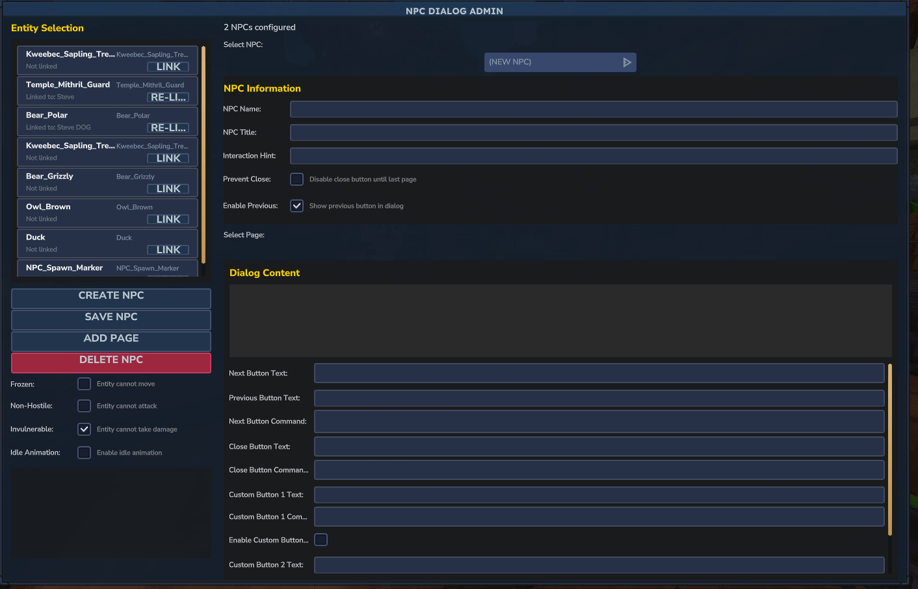Uncheck the Invulnerable checkbox
Image resolution: width=918 pixels, height=589 pixels.
click(x=84, y=429)
